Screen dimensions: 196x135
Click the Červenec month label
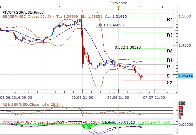click(118, 3)
